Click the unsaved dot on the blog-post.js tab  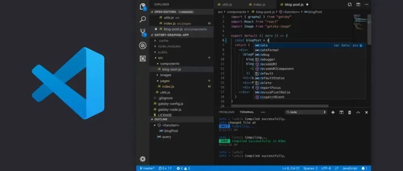click(x=307, y=4)
